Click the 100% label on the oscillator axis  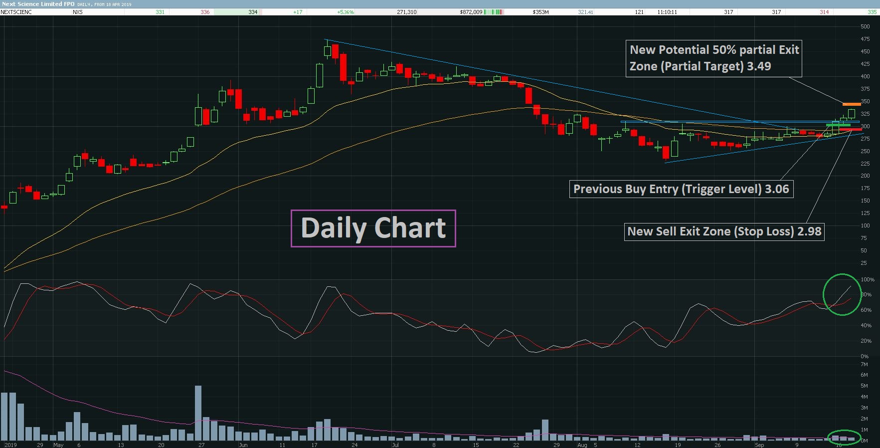coord(868,279)
